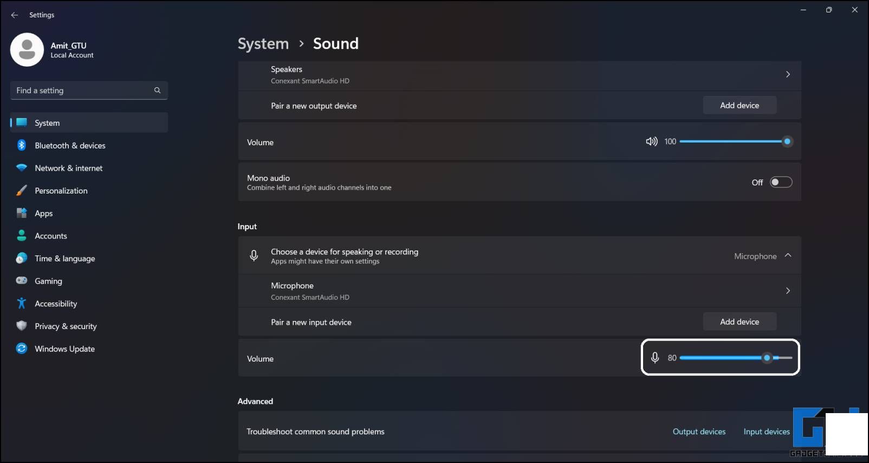Click the Find a setting search box

pos(89,91)
